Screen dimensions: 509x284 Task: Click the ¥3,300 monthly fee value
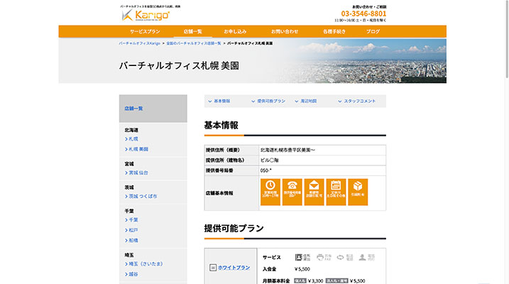tap(315, 280)
